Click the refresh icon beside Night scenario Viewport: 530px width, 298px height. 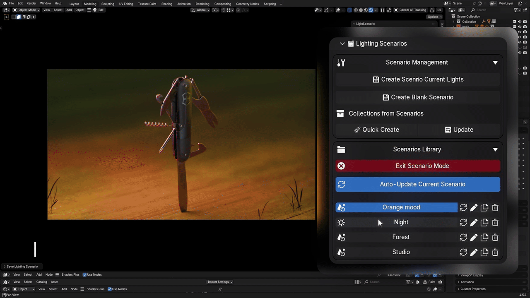(x=463, y=222)
